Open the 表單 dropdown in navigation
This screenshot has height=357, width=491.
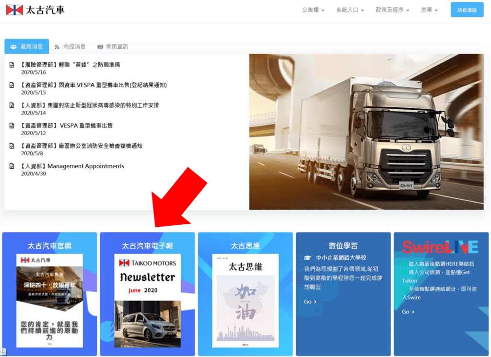click(x=429, y=10)
